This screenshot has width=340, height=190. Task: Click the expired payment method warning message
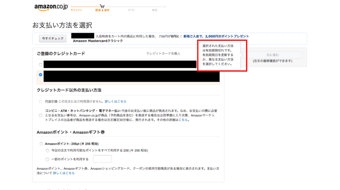pos(218,55)
